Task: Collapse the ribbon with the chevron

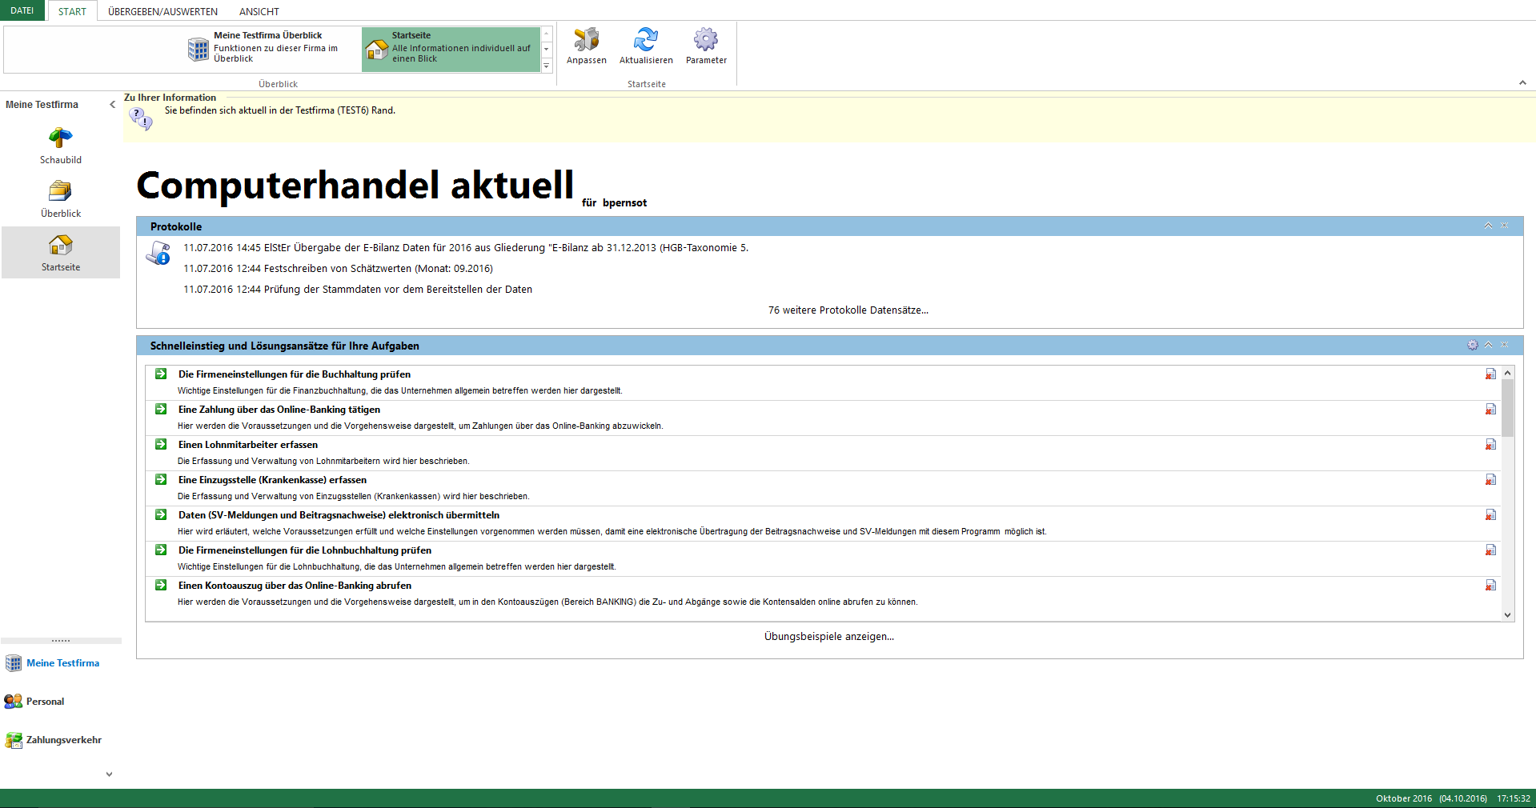Action: point(1522,83)
